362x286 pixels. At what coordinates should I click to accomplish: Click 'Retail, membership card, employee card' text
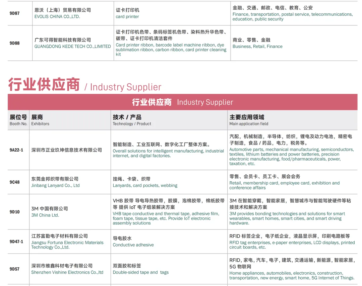[x=285, y=185]
